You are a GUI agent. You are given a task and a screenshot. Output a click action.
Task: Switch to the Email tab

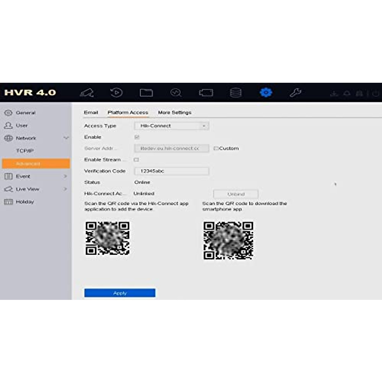click(91, 112)
